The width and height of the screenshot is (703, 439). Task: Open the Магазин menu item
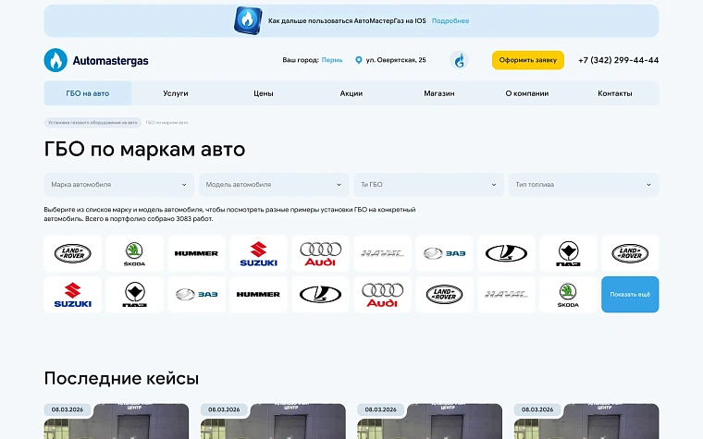click(x=439, y=93)
